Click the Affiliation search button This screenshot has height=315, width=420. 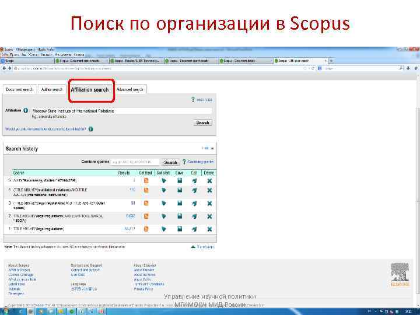(x=203, y=123)
